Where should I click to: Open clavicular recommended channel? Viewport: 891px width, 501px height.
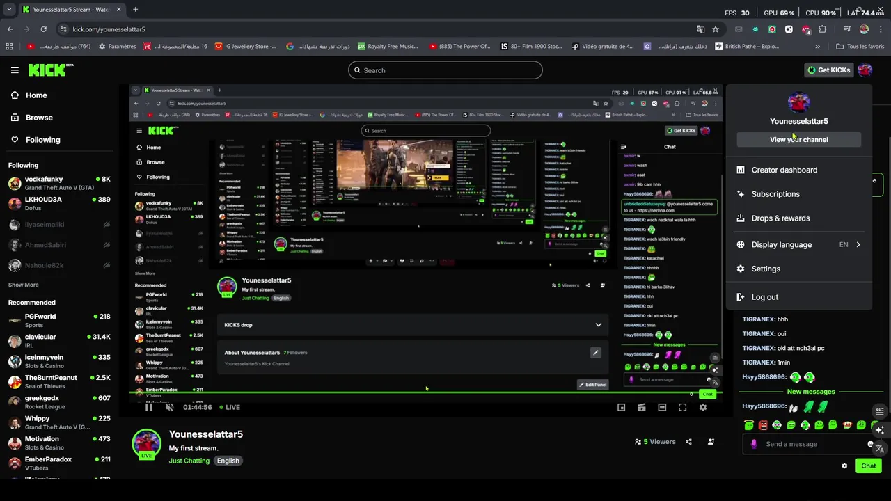pyautogui.click(x=58, y=341)
